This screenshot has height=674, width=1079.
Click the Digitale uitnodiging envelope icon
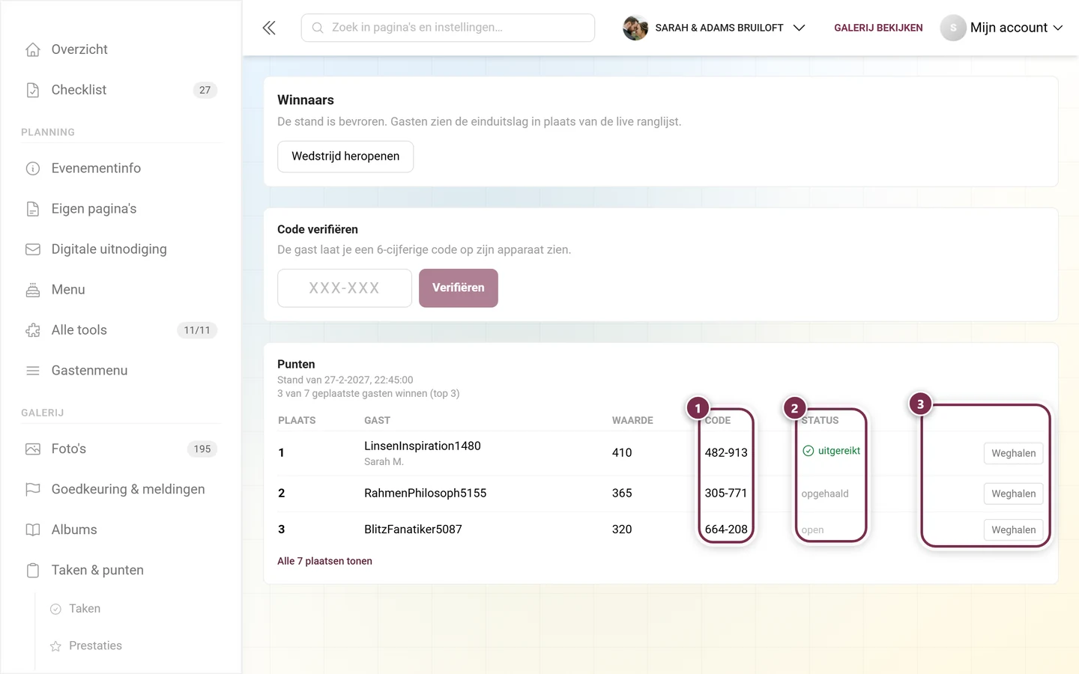33,249
